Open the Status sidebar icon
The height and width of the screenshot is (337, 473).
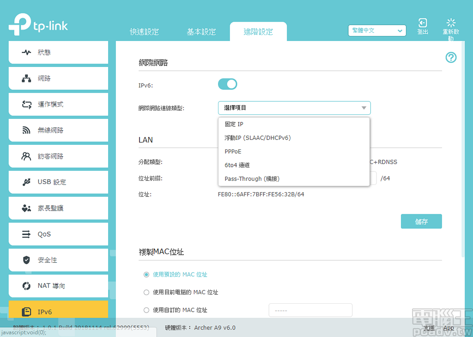pos(27,53)
